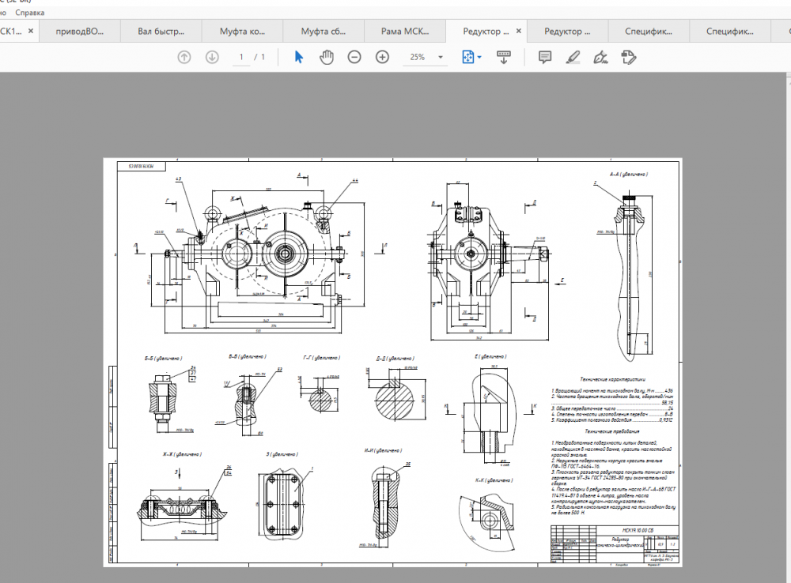791x583 pixels.
Task: Close the active Редуктор tab
Action: coord(518,32)
